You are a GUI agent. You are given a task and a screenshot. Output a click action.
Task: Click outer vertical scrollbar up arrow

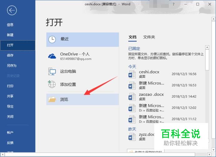point(214,19)
